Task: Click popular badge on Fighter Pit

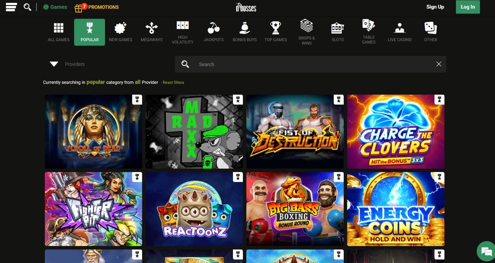Action: [x=137, y=177]
